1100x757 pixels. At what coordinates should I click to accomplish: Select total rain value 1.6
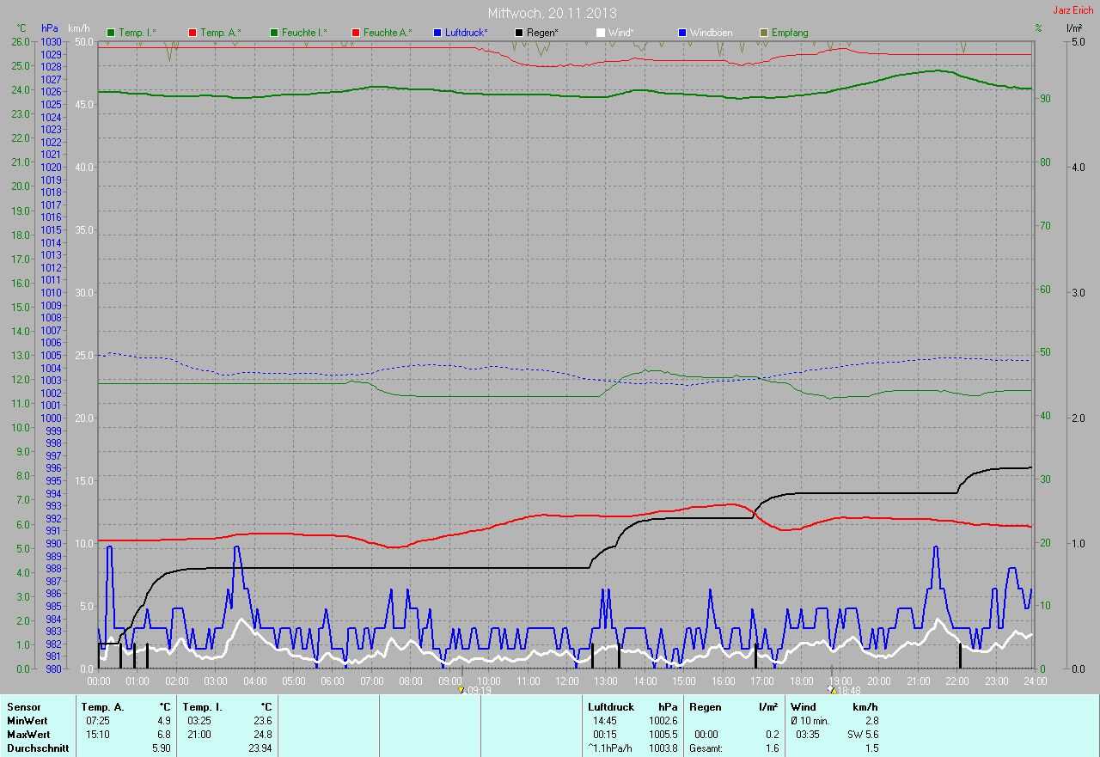(x=772, y=748)
